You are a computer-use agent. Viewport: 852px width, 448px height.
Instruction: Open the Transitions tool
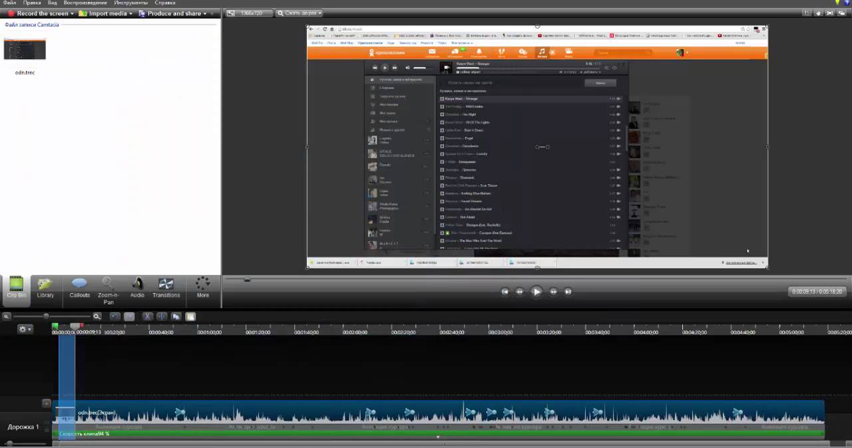166,287
